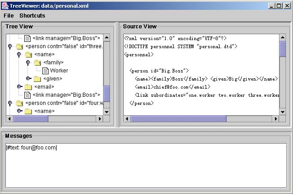Click the Source View horizontal scrollbar thumb
The height and width of the screenshot is (194, 293).
[x=179, y=119]
